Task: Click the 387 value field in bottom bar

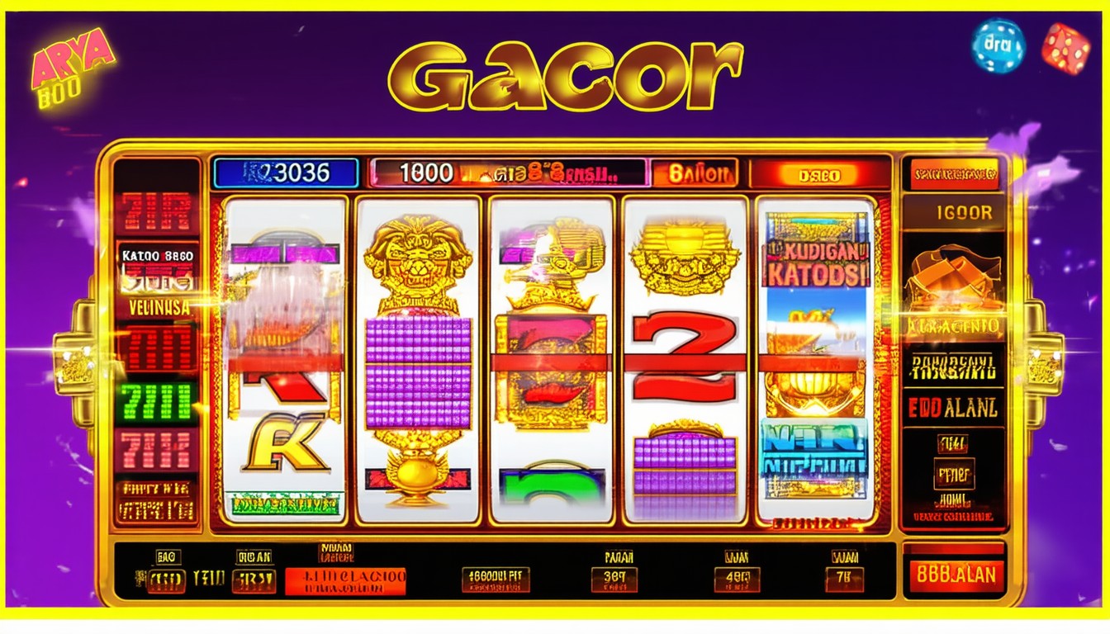Action: 614,579
